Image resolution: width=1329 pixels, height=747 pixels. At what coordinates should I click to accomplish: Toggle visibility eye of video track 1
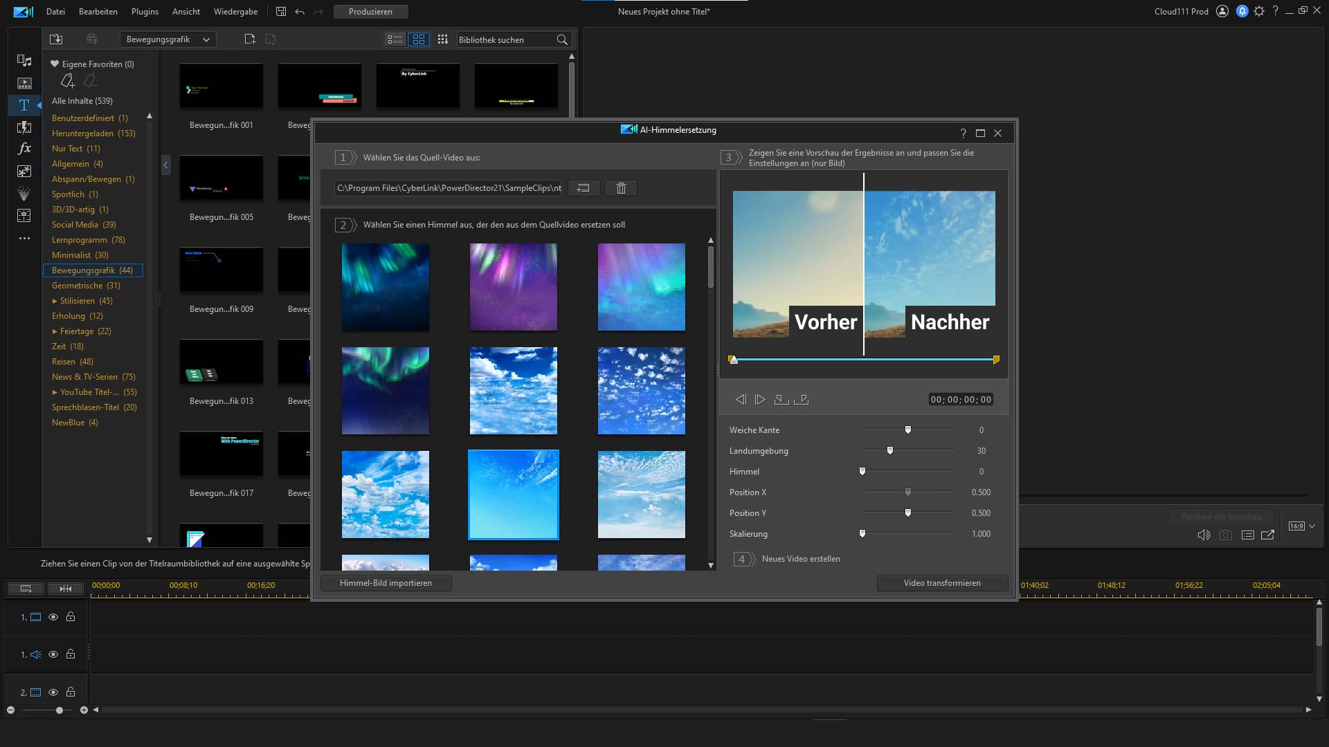click(x=53, y=617)
